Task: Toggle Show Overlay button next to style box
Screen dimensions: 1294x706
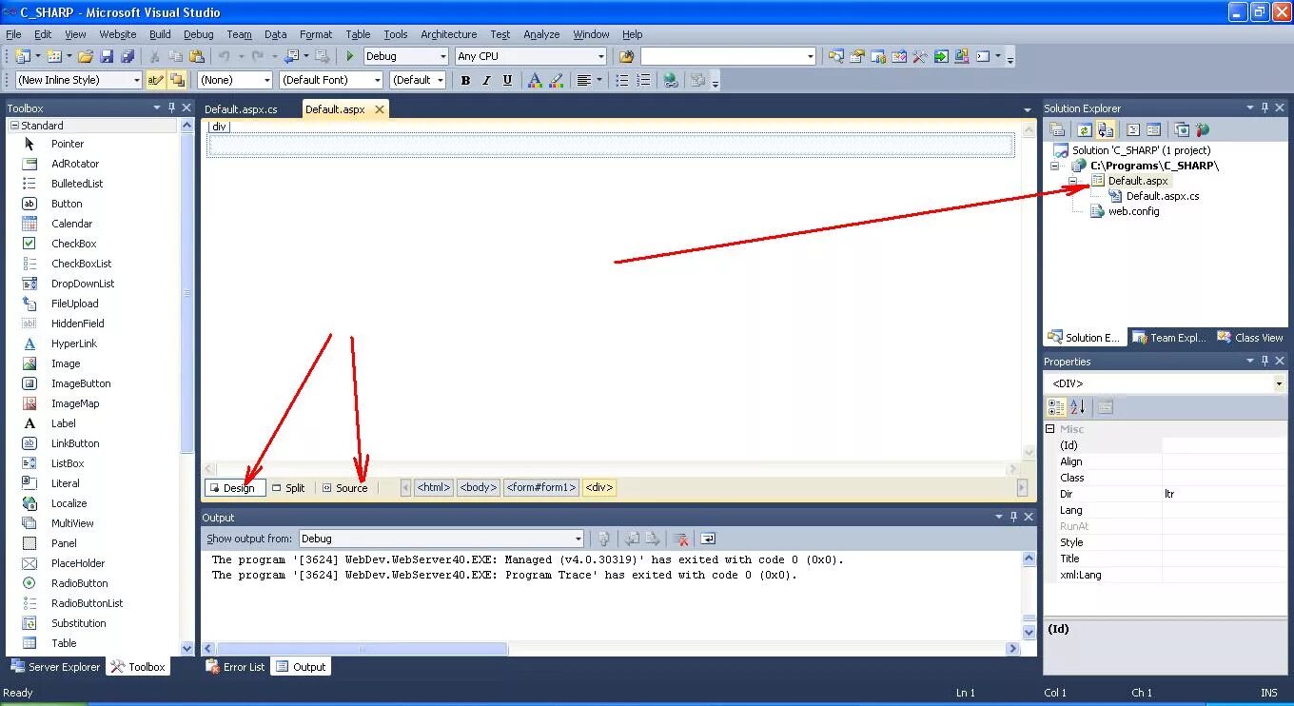Action: coord(177,80)
